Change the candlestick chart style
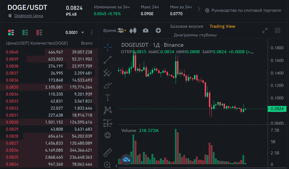This screenshot has width=289, height=169. click(x=133, y=31)
